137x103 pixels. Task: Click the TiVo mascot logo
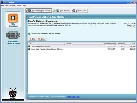(13, 93)
